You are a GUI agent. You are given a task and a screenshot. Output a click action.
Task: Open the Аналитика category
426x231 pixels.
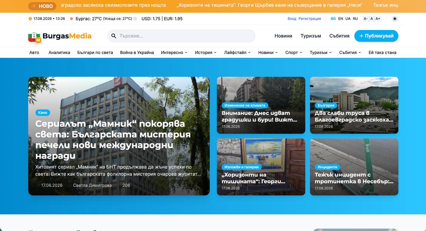59,53
